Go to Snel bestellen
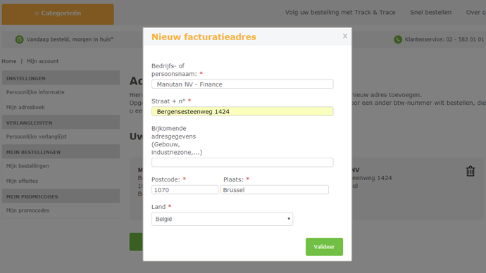 430,13
